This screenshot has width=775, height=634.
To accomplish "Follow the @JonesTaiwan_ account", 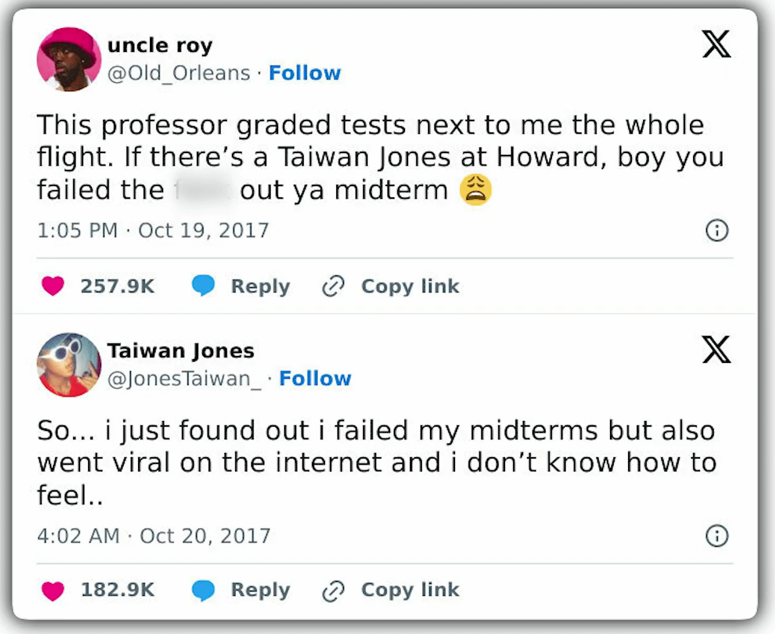I will (x=315, y=379).
